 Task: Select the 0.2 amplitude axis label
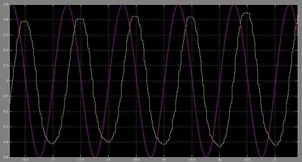click(6, 50)
